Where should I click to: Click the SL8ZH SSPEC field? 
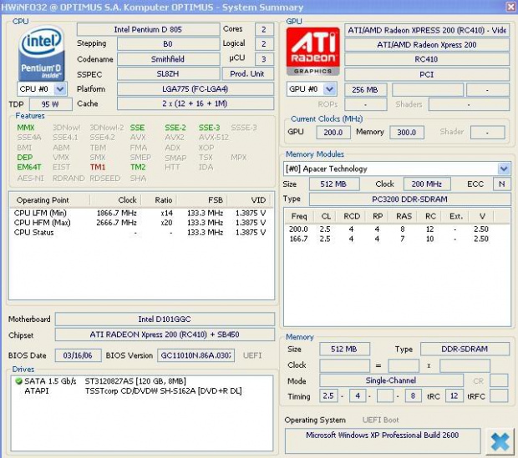[168, 74]
